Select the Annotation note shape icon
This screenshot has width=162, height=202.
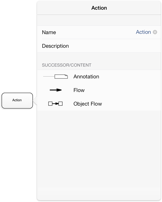61,77
